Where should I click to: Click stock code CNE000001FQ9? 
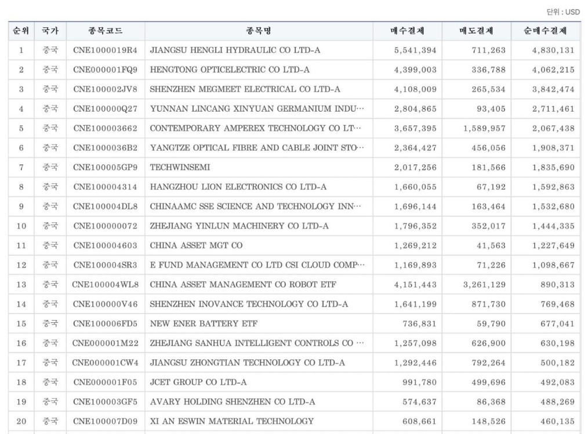pyautogui.click(x=106, y=69)
